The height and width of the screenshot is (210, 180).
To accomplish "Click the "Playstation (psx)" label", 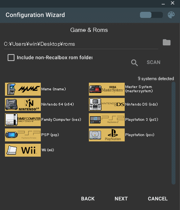I will (140, 135).
